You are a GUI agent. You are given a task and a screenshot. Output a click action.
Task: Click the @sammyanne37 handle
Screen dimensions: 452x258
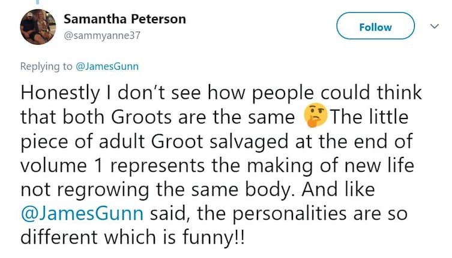coord(102,36)
